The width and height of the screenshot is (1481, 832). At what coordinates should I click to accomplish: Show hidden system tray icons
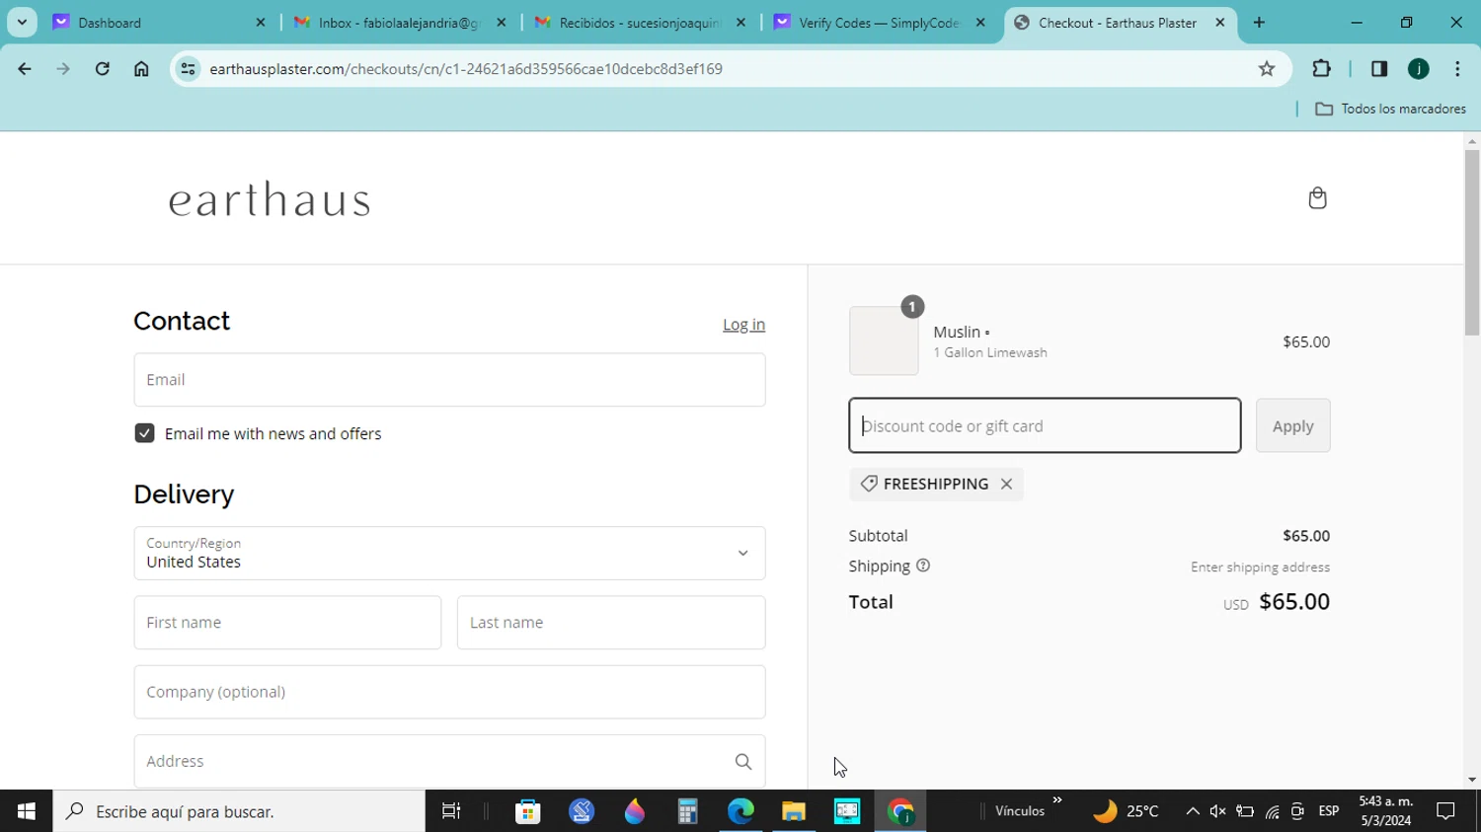(1193, 811)
